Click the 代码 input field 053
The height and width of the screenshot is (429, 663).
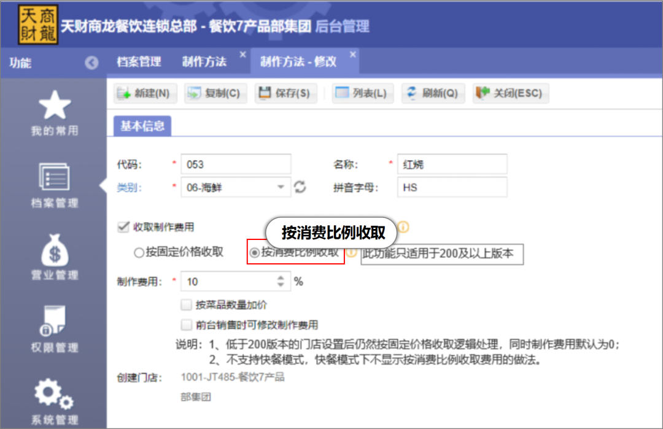pos(236,164)
